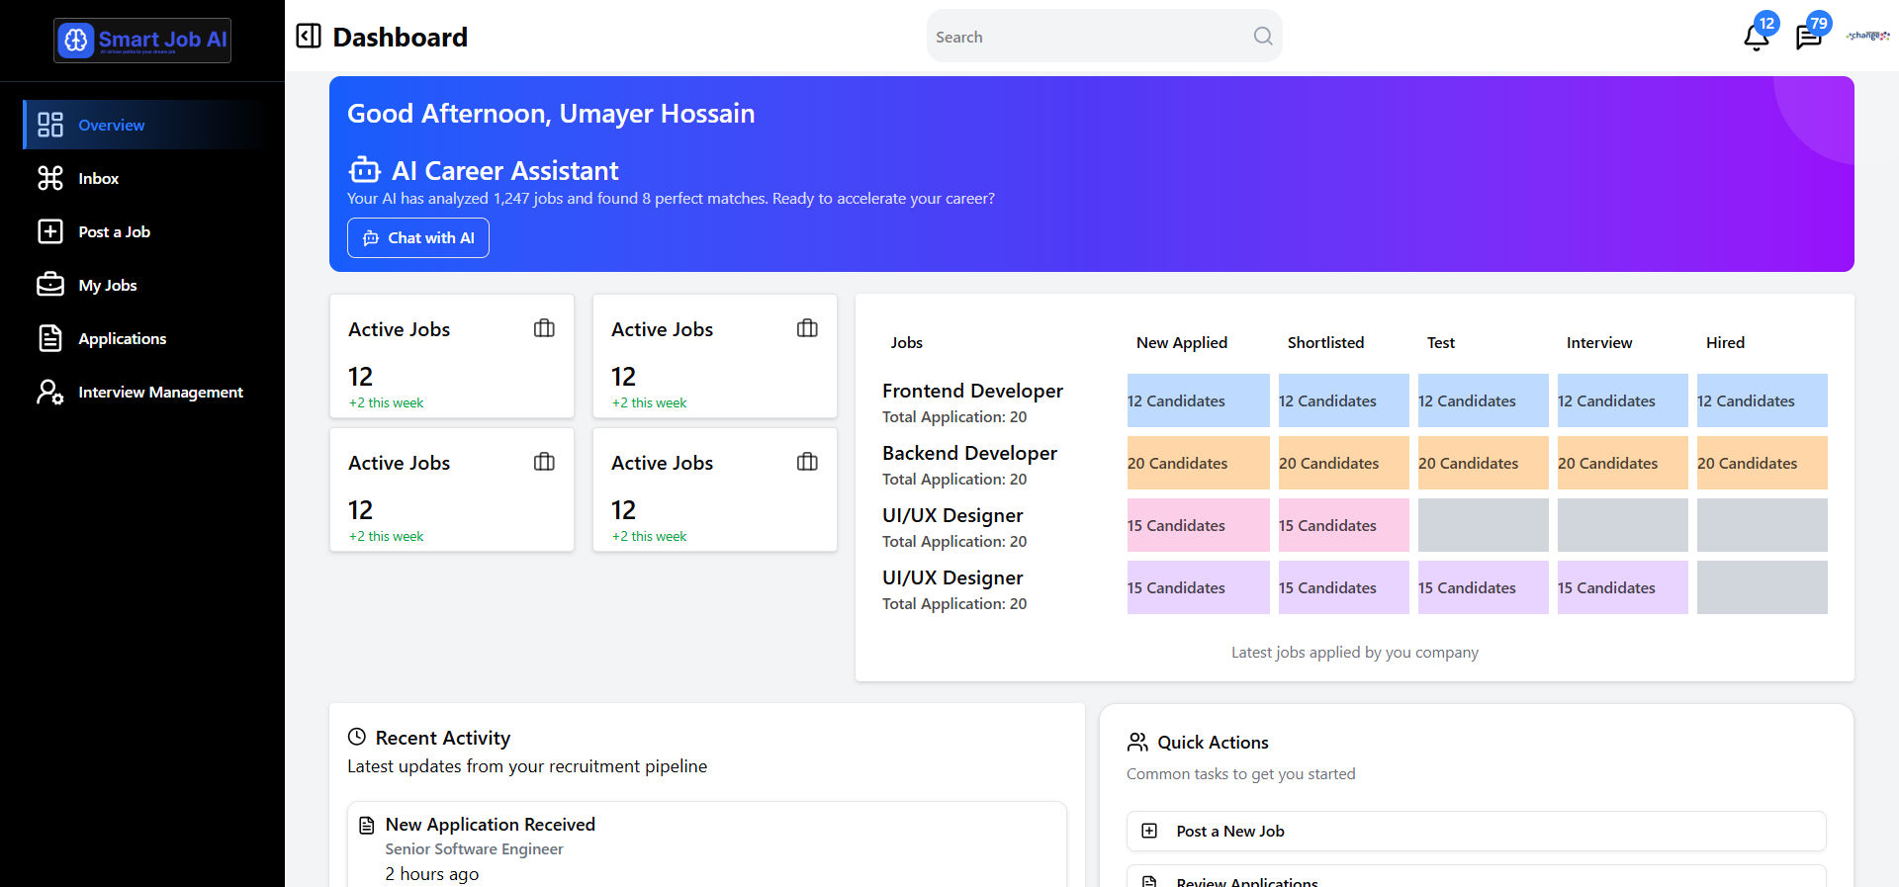Click Senior Software Engineer activity subtitle
The image size is (1899, 887).
point(474,848)
